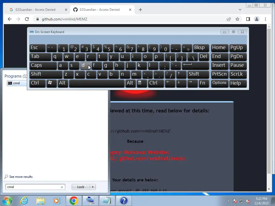Open the network tray icon
This screenshot has height=206, width=275.
(241, 201)
